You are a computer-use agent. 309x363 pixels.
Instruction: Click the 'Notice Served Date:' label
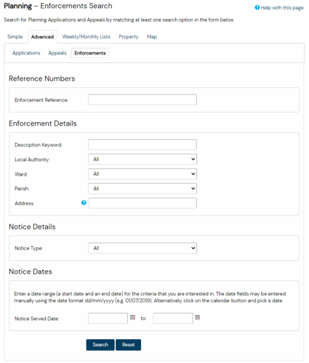[x=36, y=319]
